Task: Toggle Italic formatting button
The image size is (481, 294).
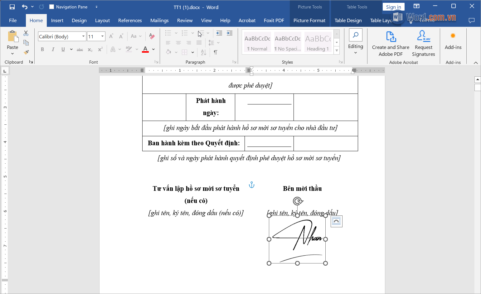Action: [x=53, y=49]
